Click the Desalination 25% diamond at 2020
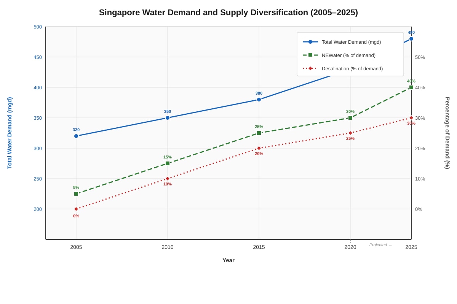457x304 pixels. tap(350, 133)
